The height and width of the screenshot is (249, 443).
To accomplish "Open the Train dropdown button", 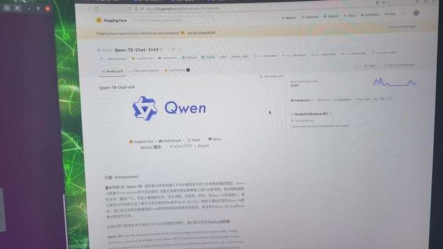I will [x=370, y=66].
